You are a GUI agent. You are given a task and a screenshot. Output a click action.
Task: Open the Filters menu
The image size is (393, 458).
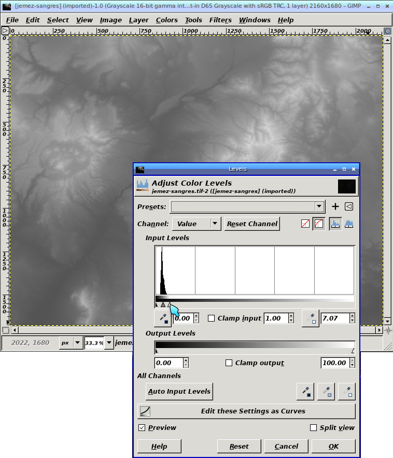(x=220, y=20)
